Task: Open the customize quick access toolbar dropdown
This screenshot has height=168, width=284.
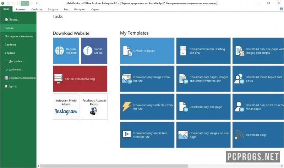Action: pyautogui.click(x=37, y=3)
